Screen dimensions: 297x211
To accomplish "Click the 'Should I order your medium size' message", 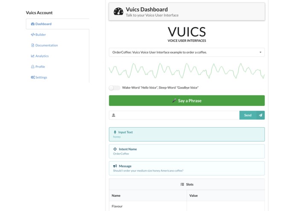I will click(148, 171).
